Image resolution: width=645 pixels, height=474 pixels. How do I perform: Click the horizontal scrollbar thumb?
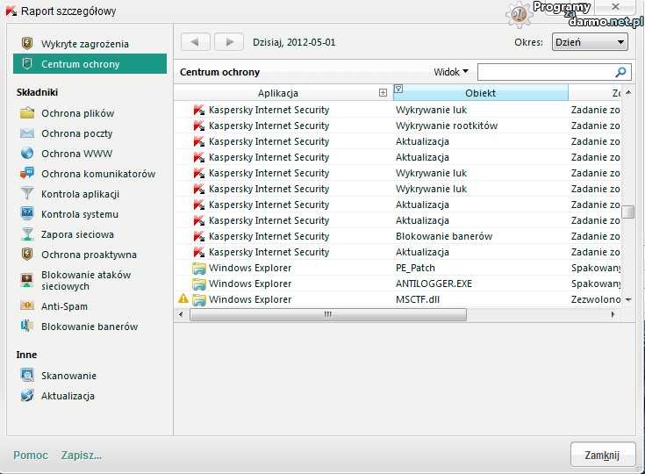click(x=327, y=314)
